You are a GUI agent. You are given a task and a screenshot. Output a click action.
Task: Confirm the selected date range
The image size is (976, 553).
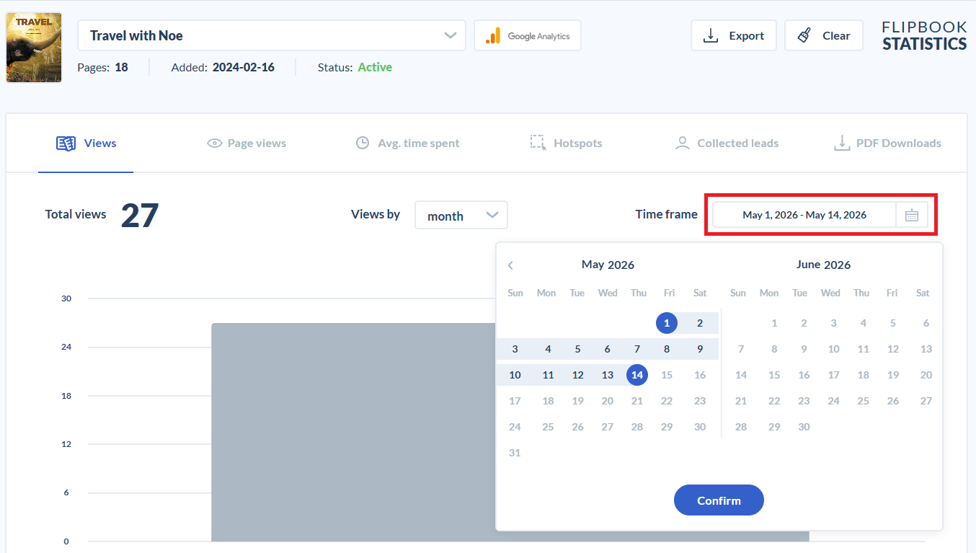719,500
